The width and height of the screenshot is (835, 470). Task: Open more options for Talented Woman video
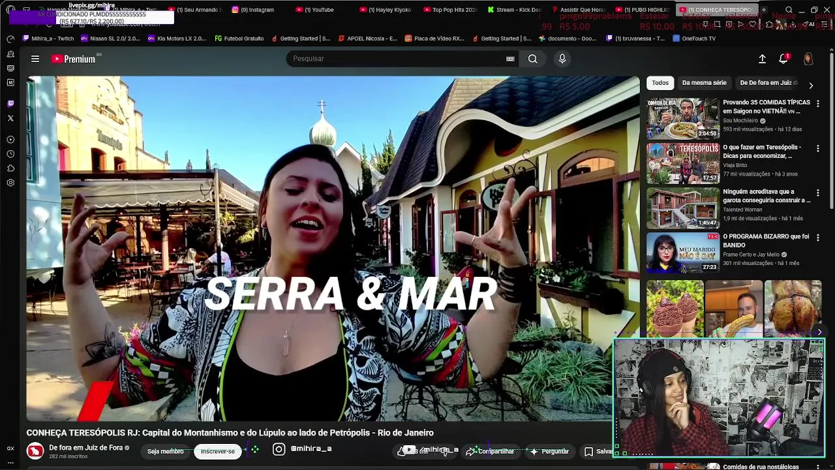pos(817,193)
